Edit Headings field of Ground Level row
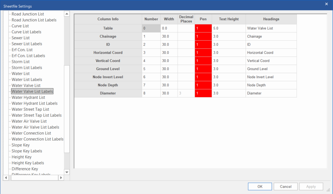Image resolution: width=333 pixels, height=194 pixels. (x=271, y=69)
